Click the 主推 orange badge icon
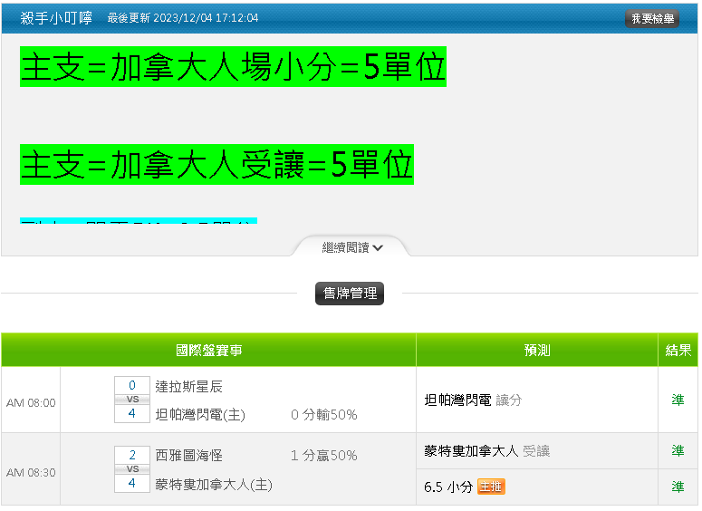This screenshot has height=511, width=702. 491,487
